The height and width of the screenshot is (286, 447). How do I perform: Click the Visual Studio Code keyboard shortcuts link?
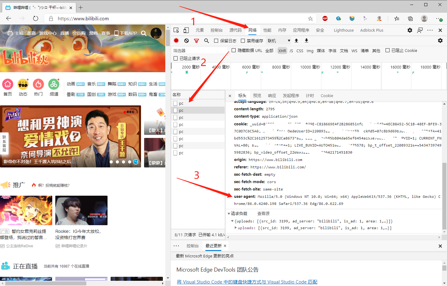pyautogui.click(x=247, y=282)
